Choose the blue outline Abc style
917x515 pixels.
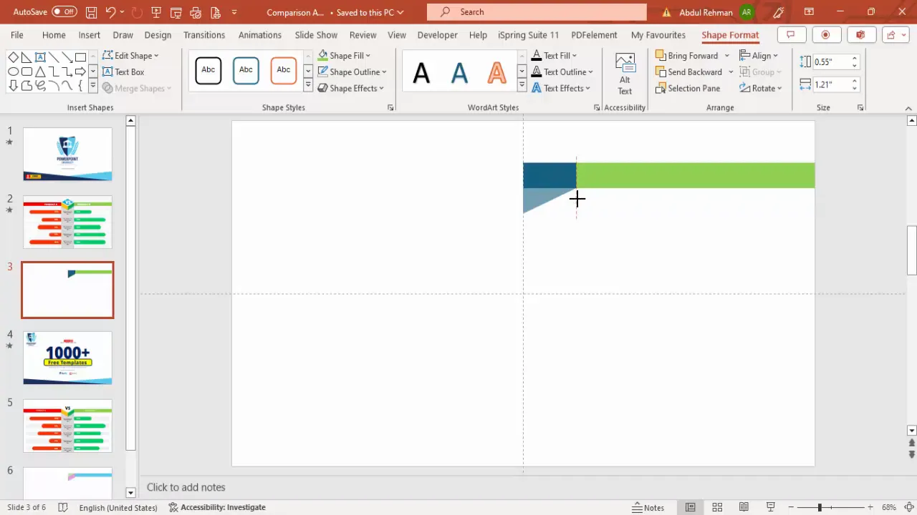tap(246, 70)
